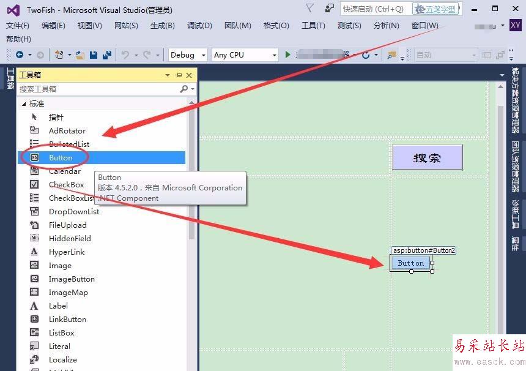Open the 格式(O) menu
The height and width of the screenshot is (371, 526).
tap(276, 26)
